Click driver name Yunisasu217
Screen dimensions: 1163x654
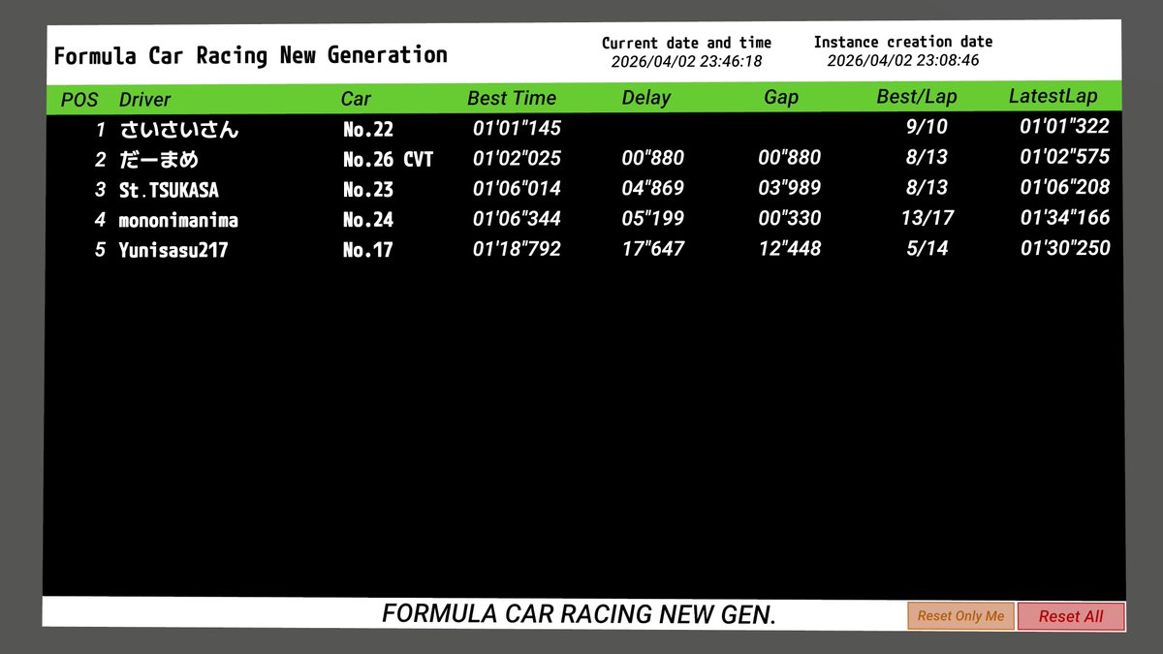pos(173,251)
